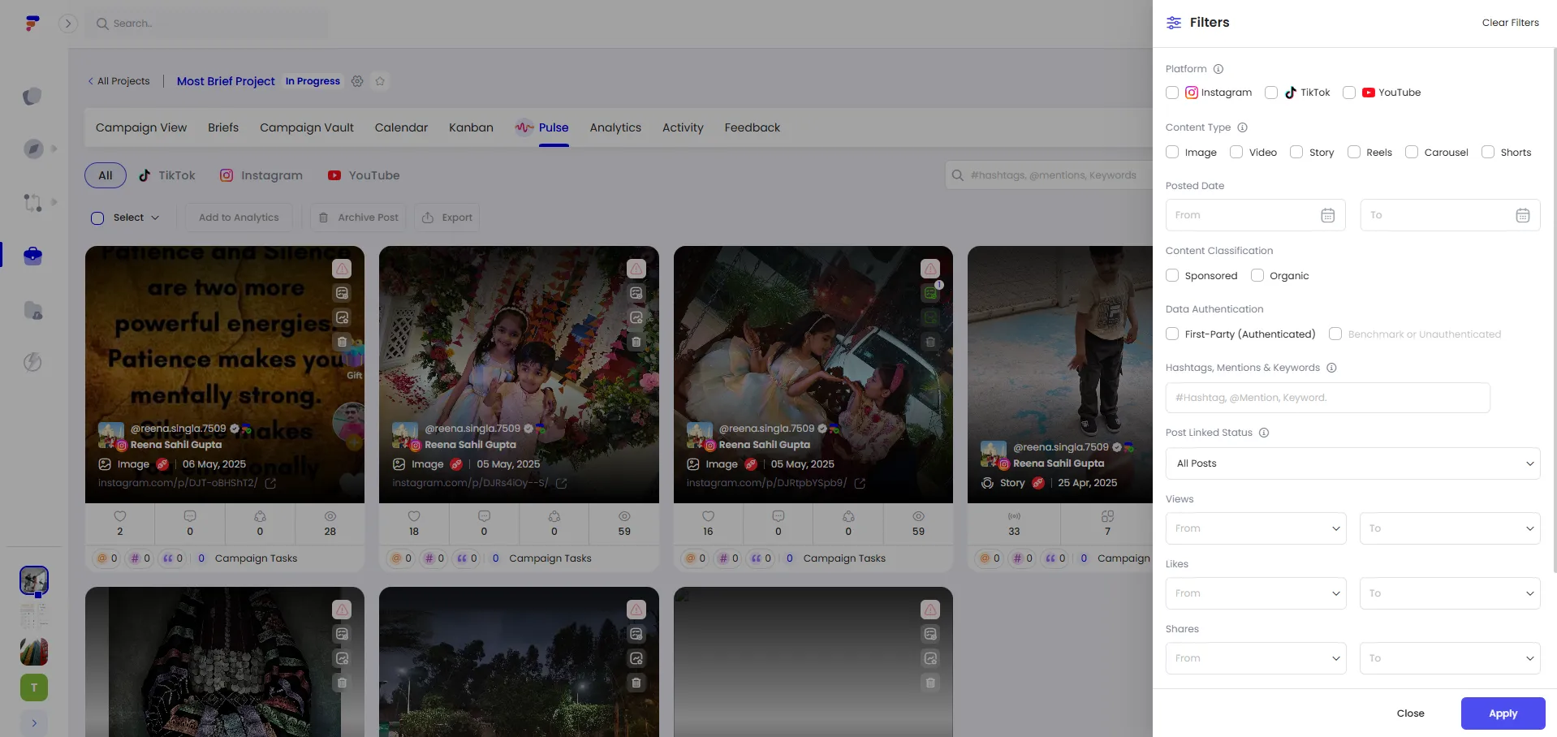This screenshot has height=737, width=1557.
Task: Click the Pulse heartbeat icon
Action: [x=524, y=127]
